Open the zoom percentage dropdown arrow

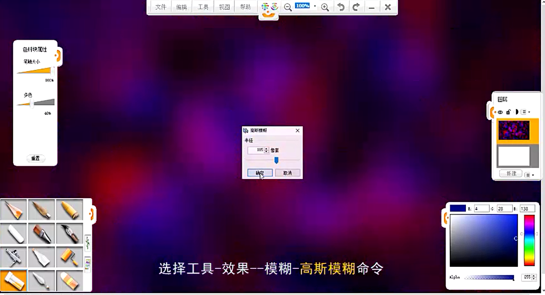[x=315, y=6]
